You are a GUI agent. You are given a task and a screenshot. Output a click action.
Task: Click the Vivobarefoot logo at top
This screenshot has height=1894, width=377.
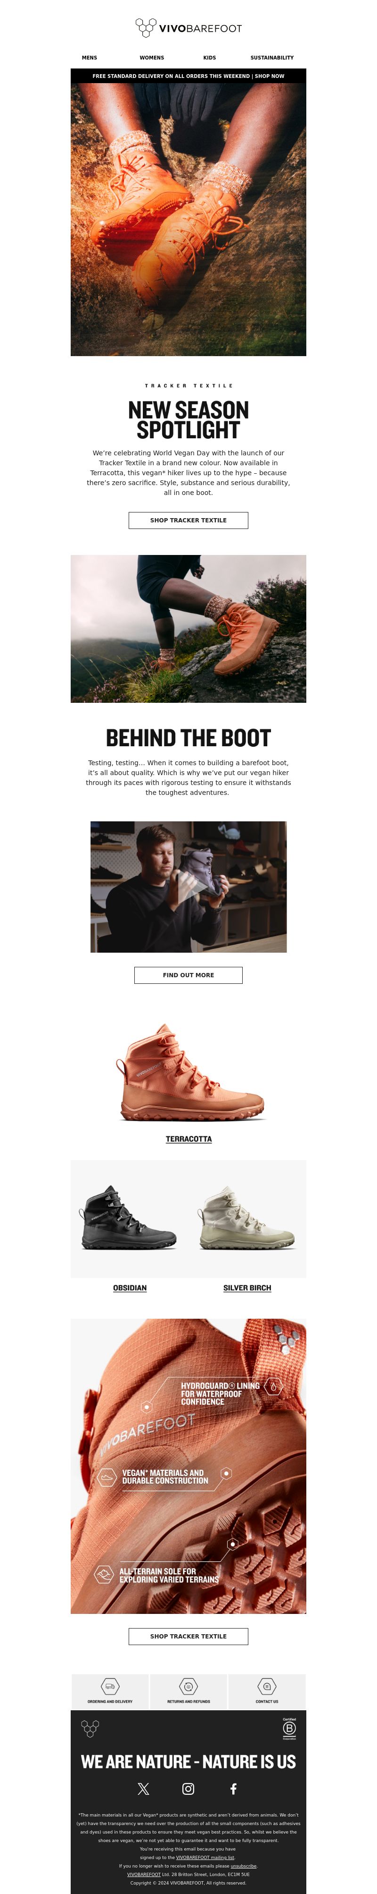click(188, 28)
